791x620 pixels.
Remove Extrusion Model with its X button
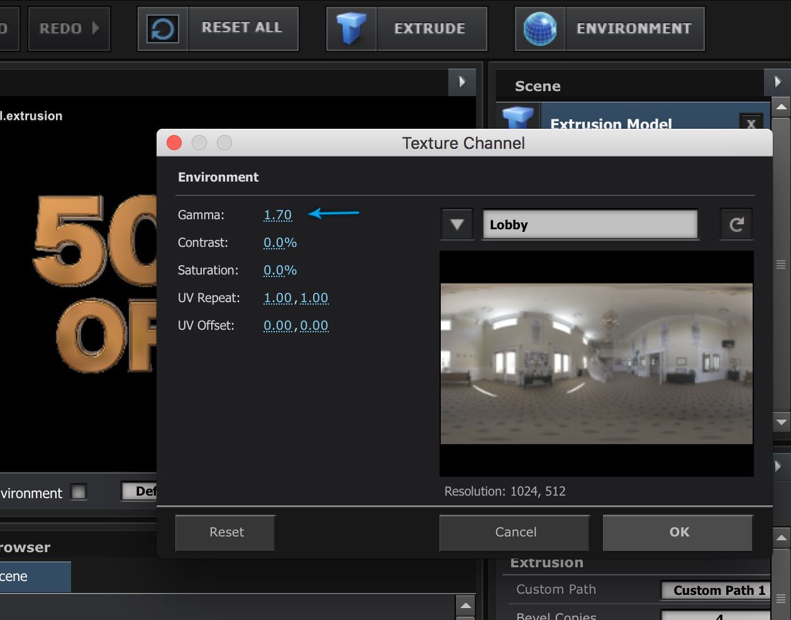[x=751, y=123]
